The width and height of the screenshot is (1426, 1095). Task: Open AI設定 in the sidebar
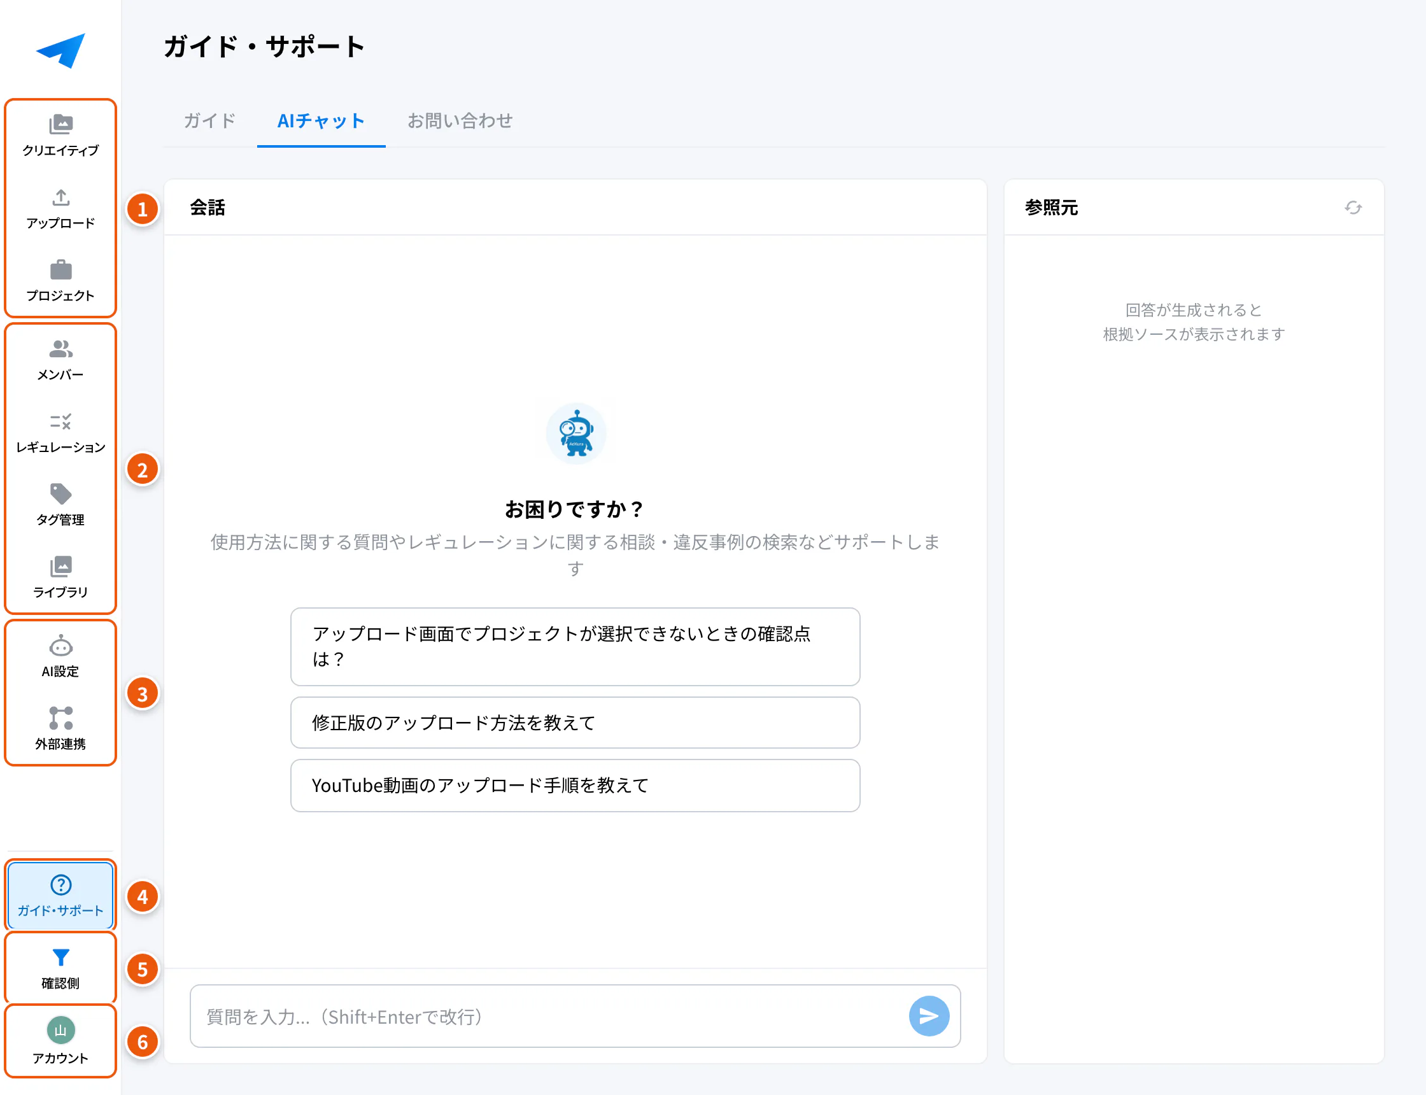pos(60,657)
